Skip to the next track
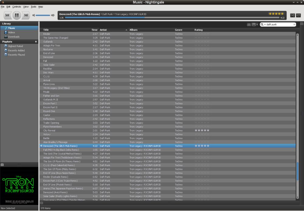 click(x=26, y=15)
